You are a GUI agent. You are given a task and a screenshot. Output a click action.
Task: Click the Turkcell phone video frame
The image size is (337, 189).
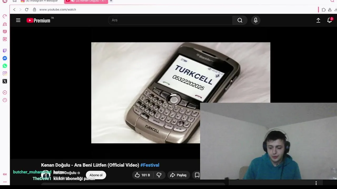(181, 93)
